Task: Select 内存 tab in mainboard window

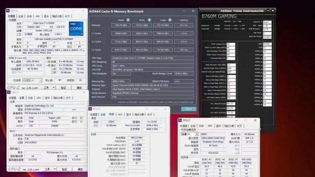Action: pos(30,98)
